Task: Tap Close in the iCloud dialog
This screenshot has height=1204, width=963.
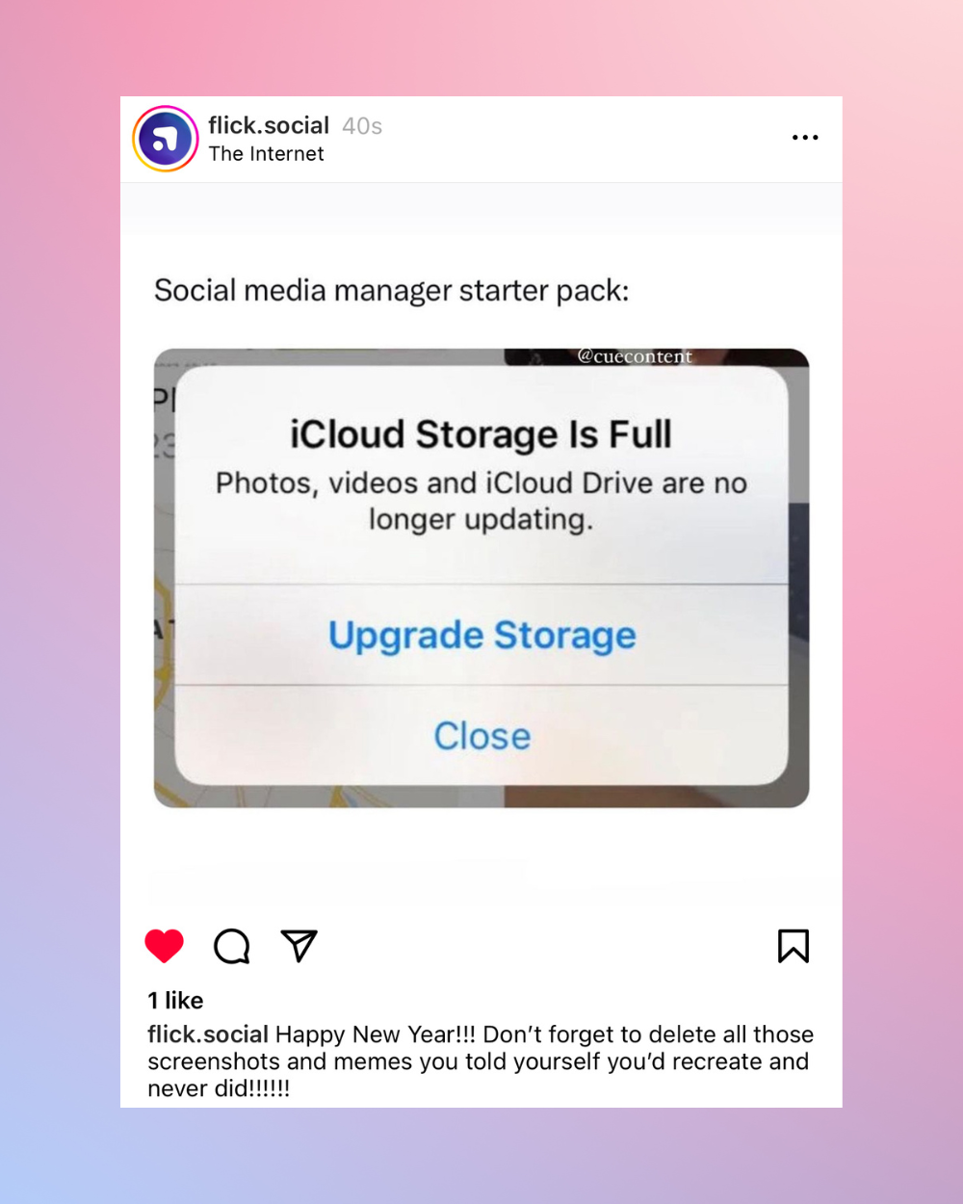Action: 481,736
